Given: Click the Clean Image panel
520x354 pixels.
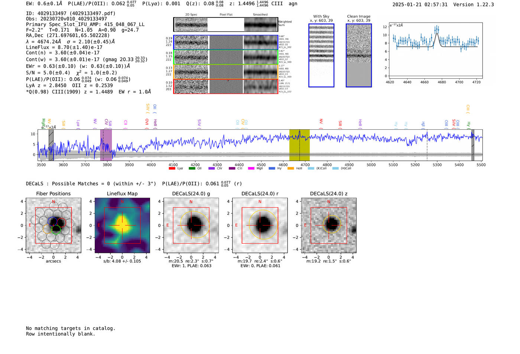Looking at the screenshot, I should pyautogui.click(x=359, y=55).
